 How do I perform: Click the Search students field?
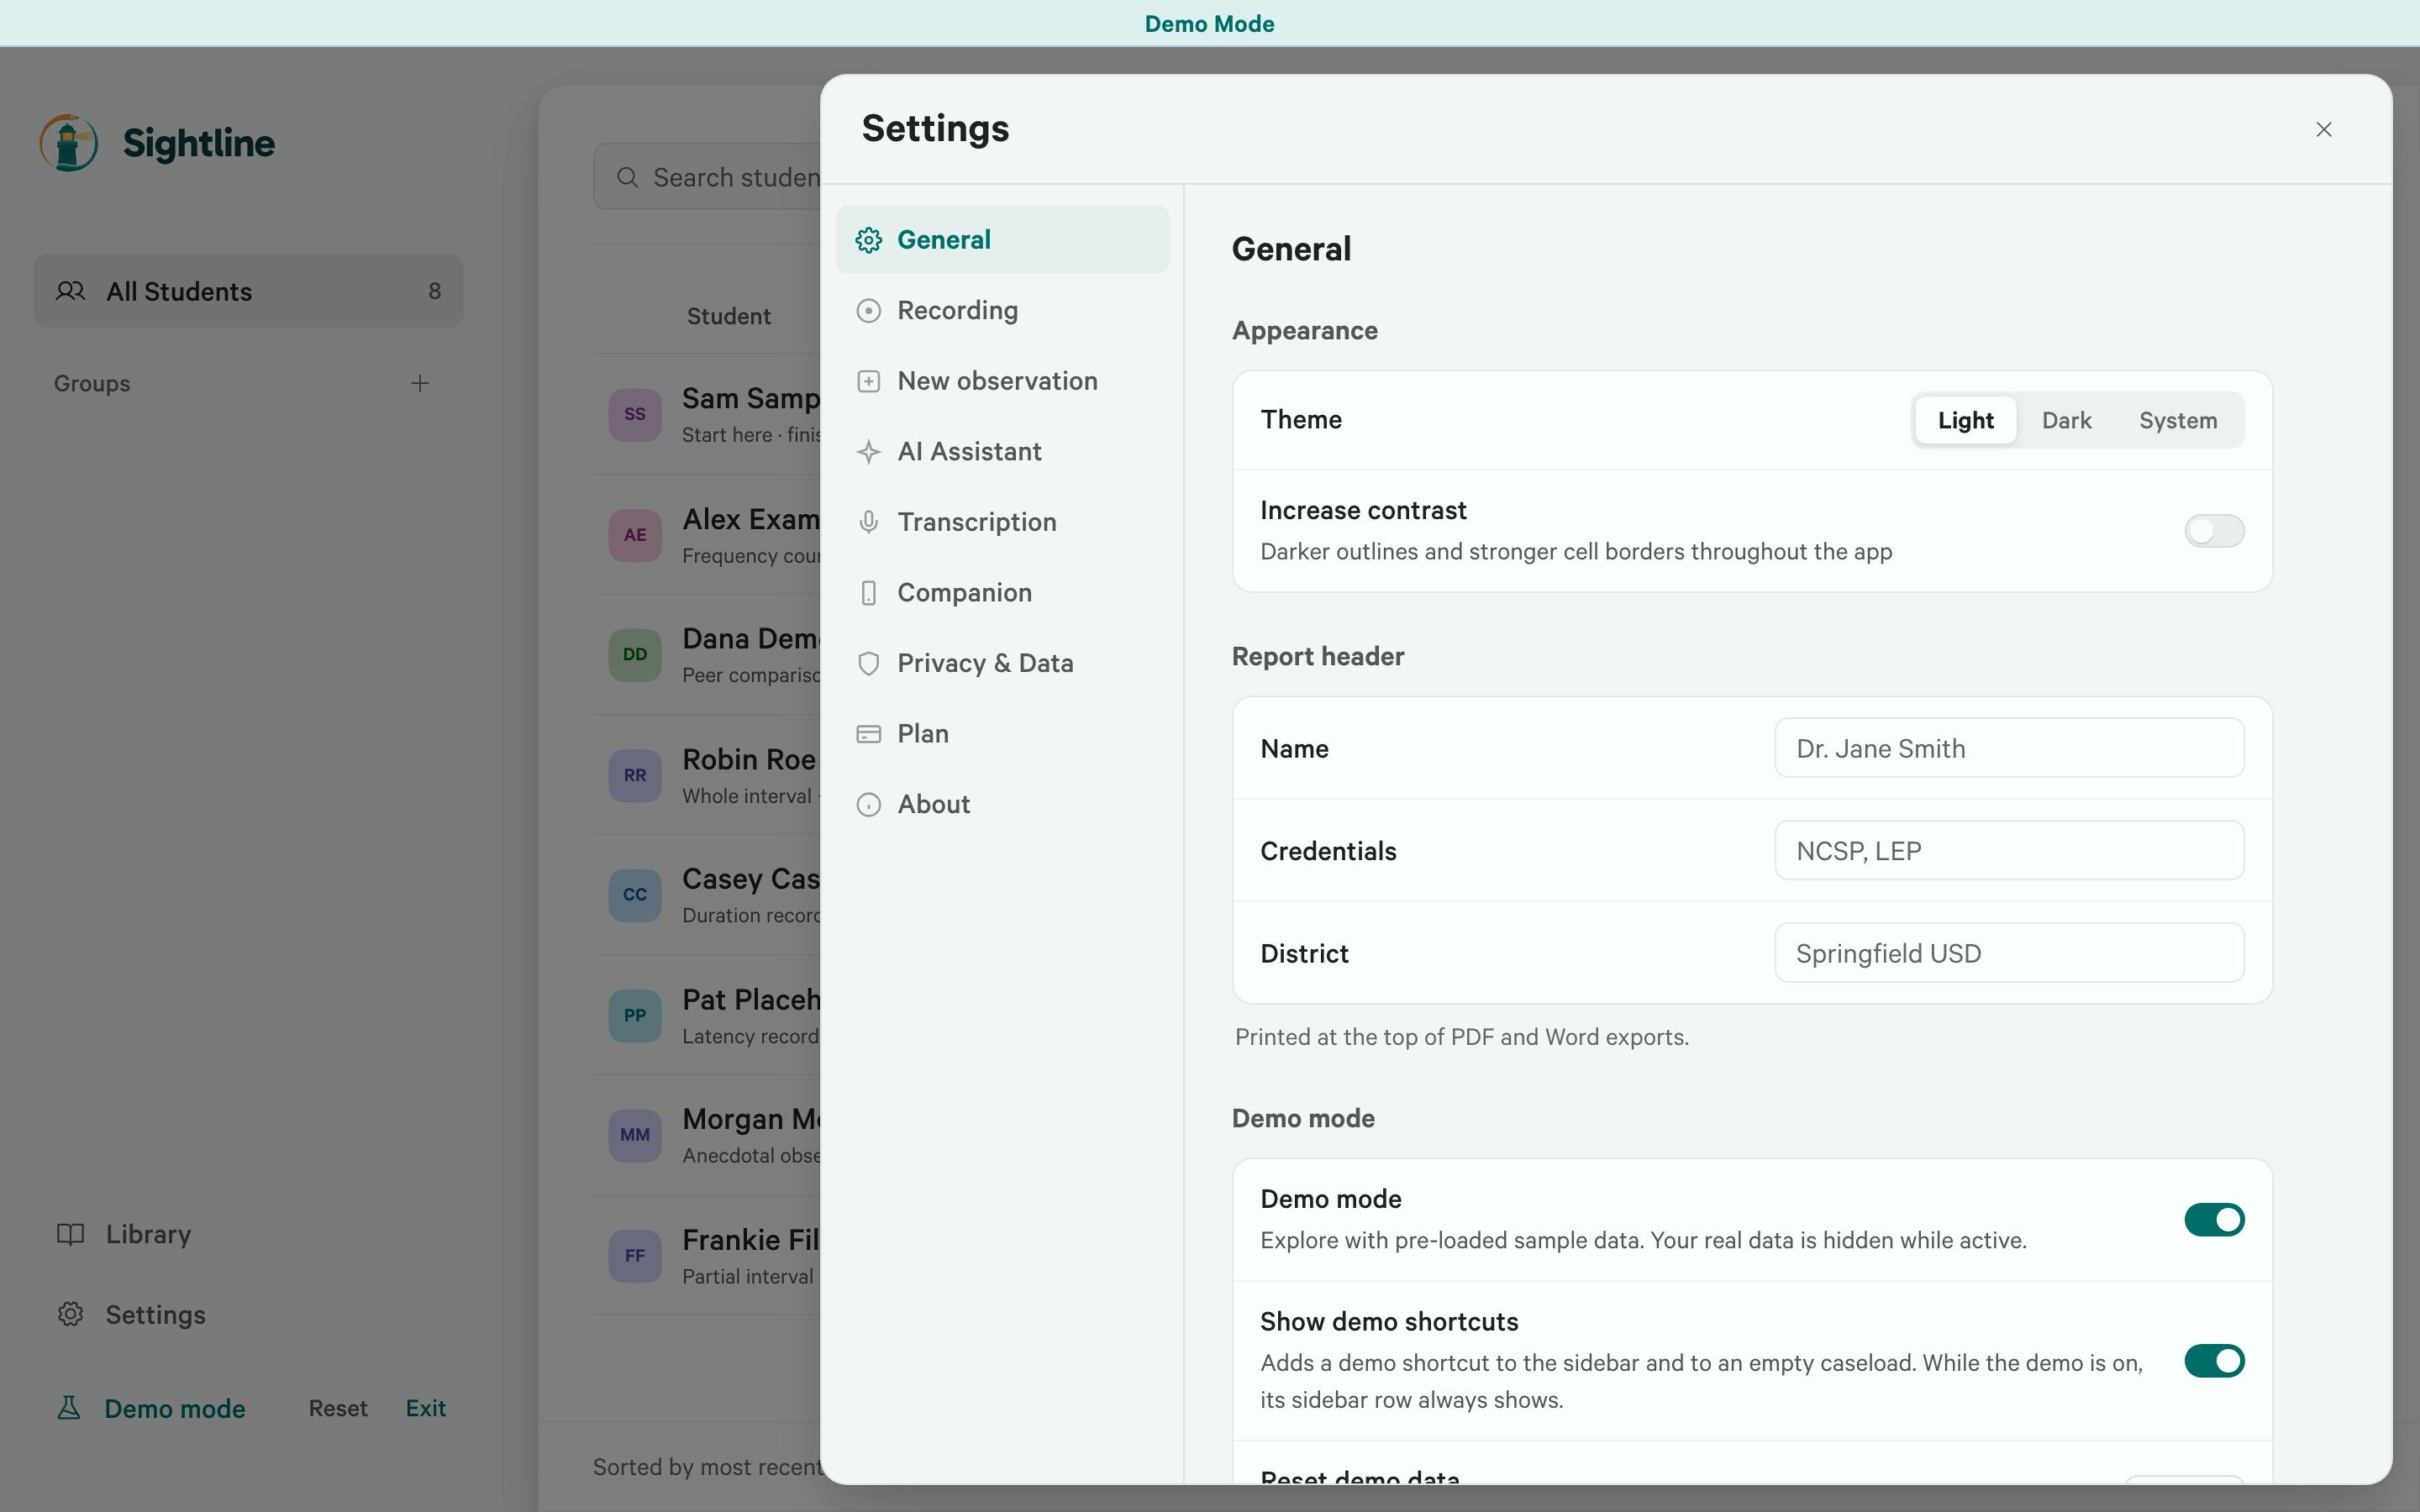(x=708, y=177)
